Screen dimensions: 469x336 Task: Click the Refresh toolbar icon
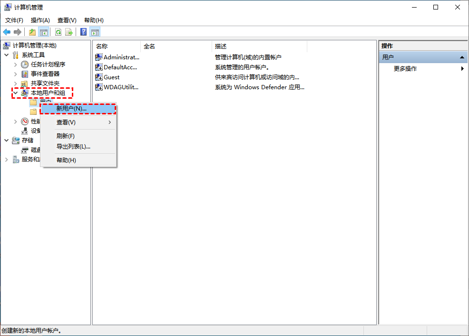58,32
